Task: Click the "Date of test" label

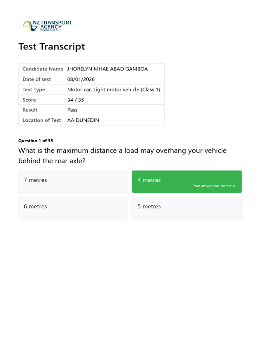Action: point(37,79)
